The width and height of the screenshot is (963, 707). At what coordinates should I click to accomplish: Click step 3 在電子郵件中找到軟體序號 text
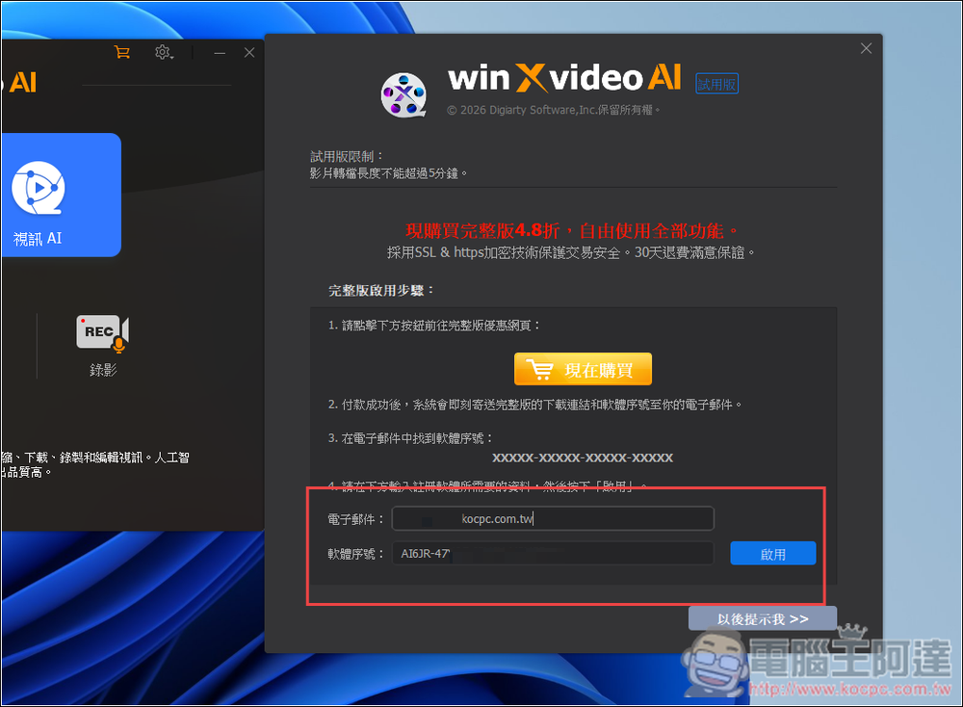tap(410, 438)
